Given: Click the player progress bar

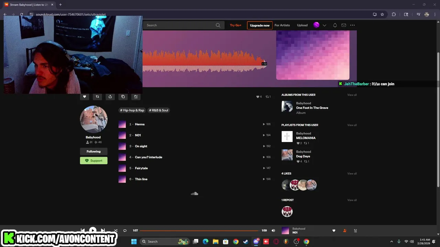Looking at the screenshot, I should click(199, 231).
